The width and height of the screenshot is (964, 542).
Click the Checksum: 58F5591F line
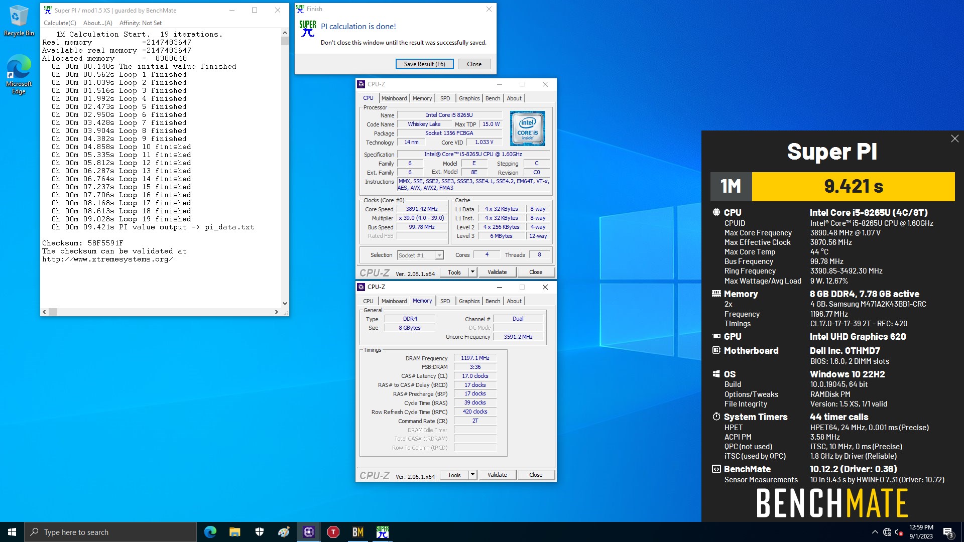83,243
